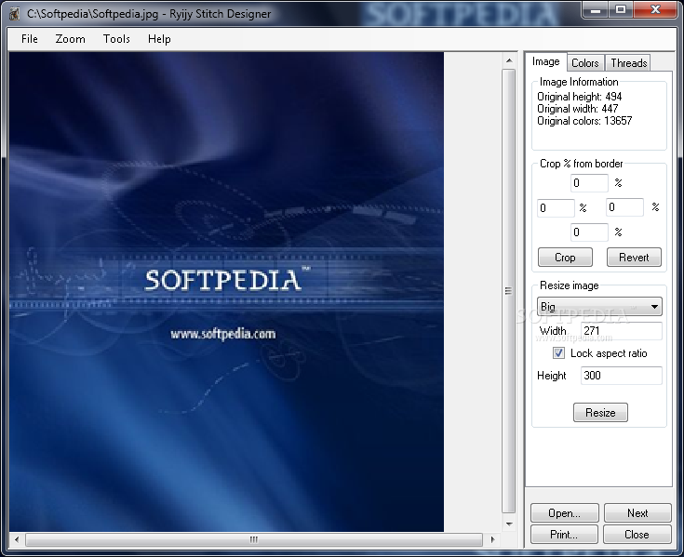The width and height of the screenshot is (684, 557).
Task: Click the left crop percent field
Action: pos(556,208)
